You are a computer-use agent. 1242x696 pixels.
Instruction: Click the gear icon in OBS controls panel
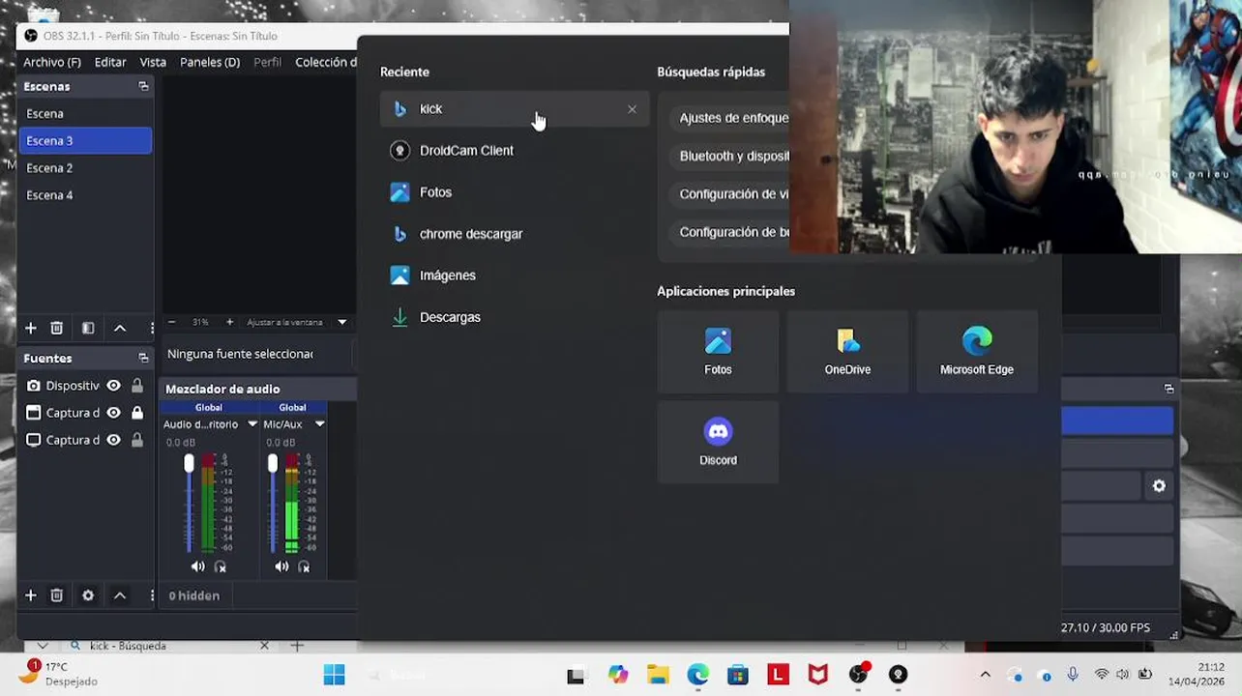pyautogui.click(x=1159, y=486)
